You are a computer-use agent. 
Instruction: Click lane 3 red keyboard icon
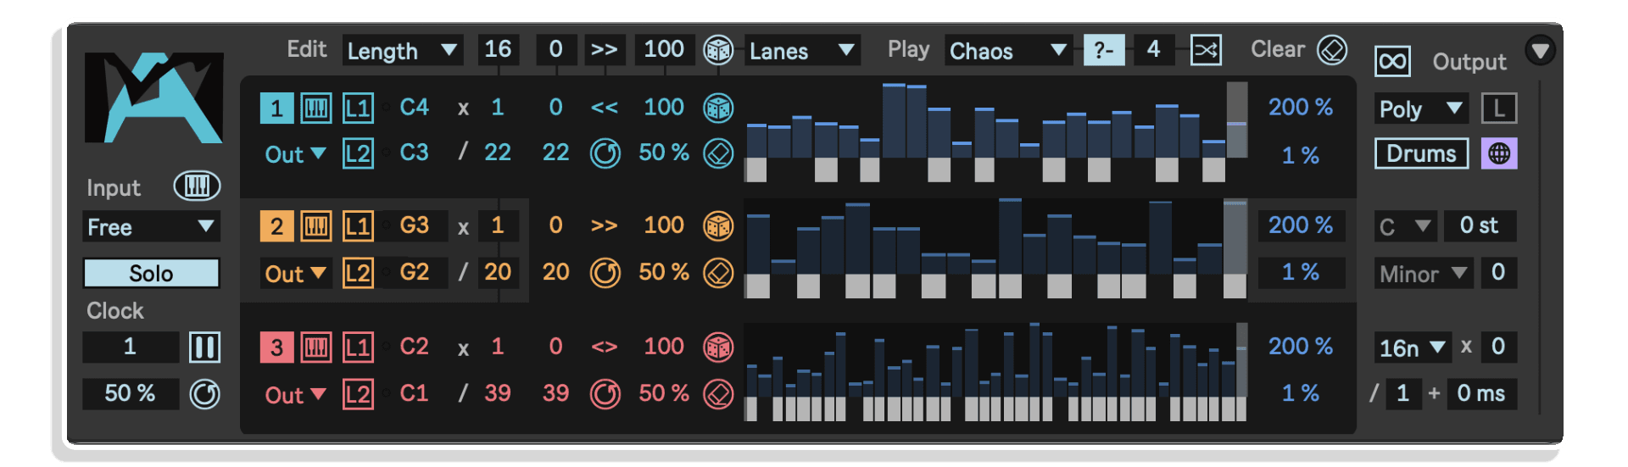click(316, 347)
